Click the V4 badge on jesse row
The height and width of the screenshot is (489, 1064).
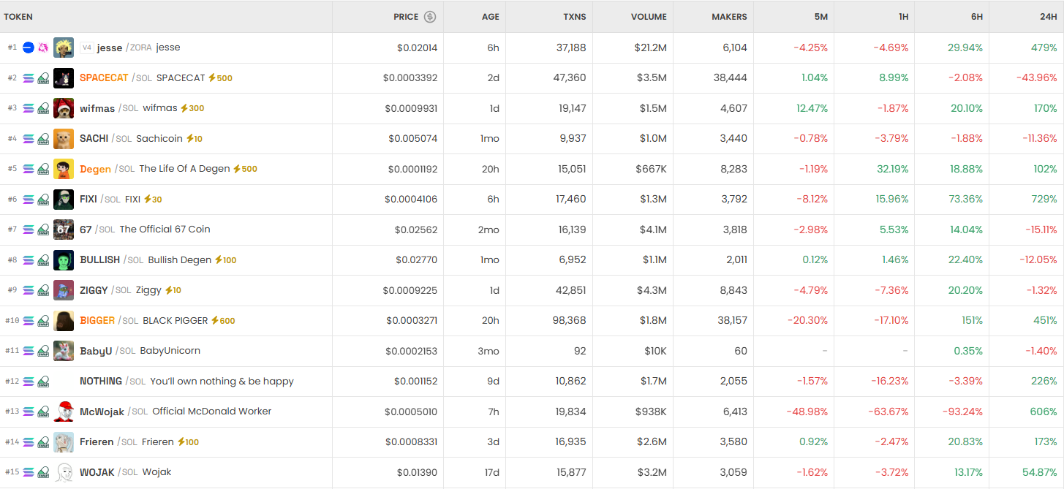(87, 48)
